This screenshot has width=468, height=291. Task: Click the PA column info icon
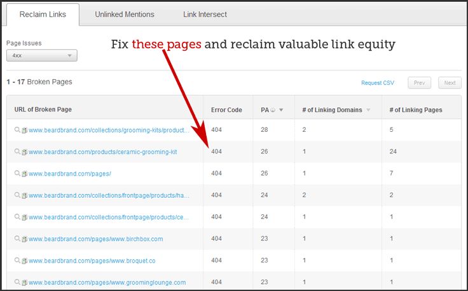click(x=273, y=110)
